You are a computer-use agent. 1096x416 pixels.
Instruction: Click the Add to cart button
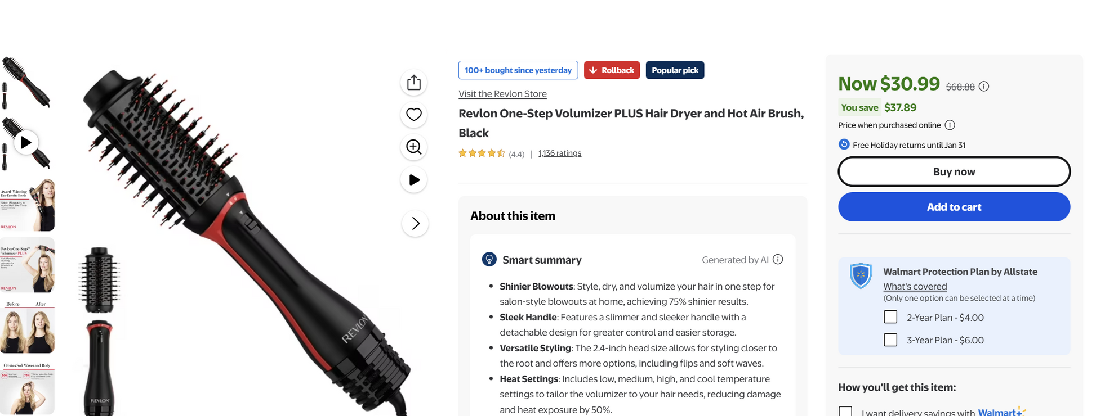click(954, 207)
